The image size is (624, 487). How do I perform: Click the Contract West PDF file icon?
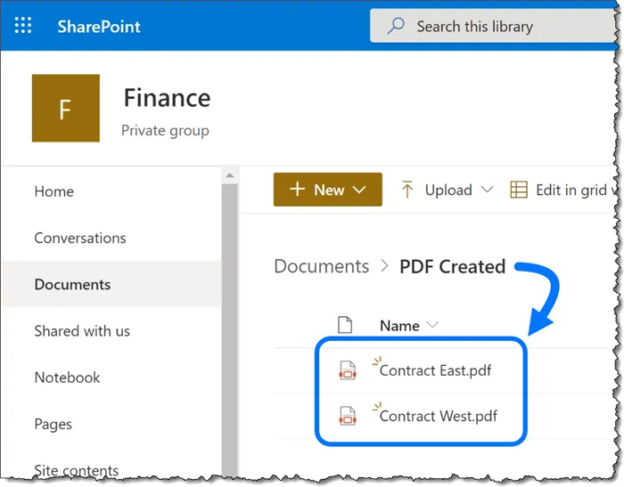coord(348,416)
